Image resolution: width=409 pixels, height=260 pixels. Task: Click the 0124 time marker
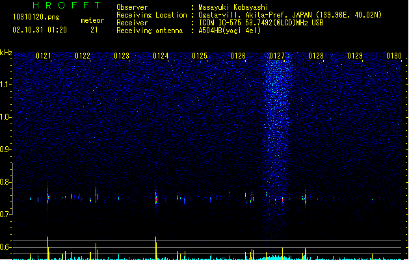161,56
